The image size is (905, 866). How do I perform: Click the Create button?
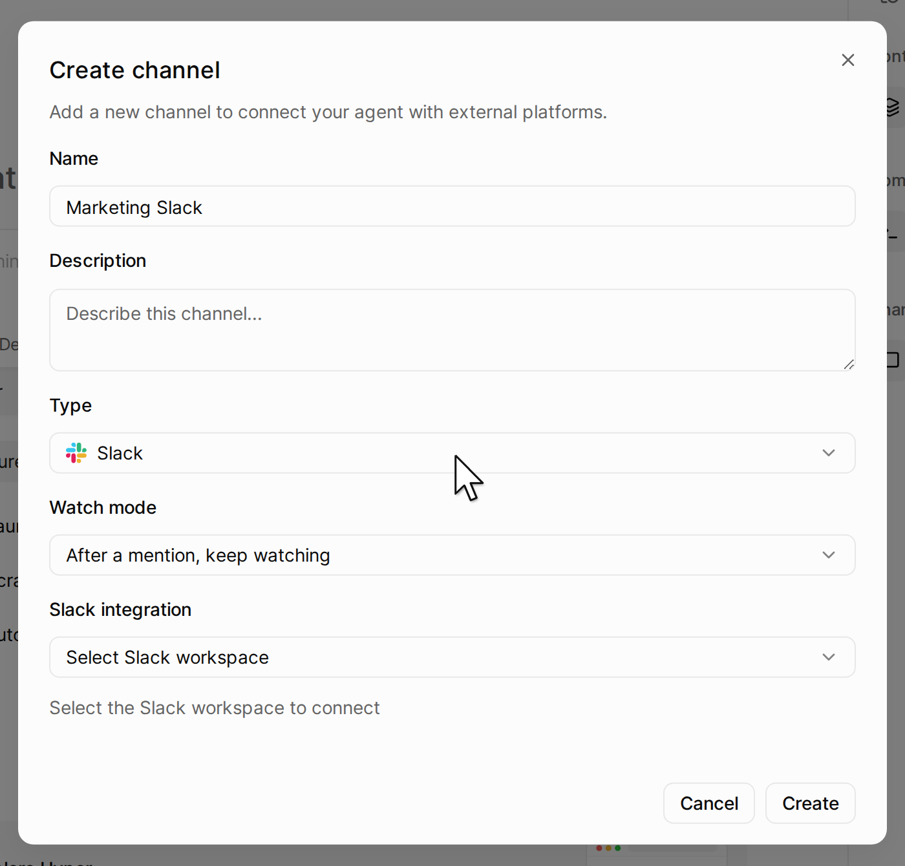tap(811, 803)
